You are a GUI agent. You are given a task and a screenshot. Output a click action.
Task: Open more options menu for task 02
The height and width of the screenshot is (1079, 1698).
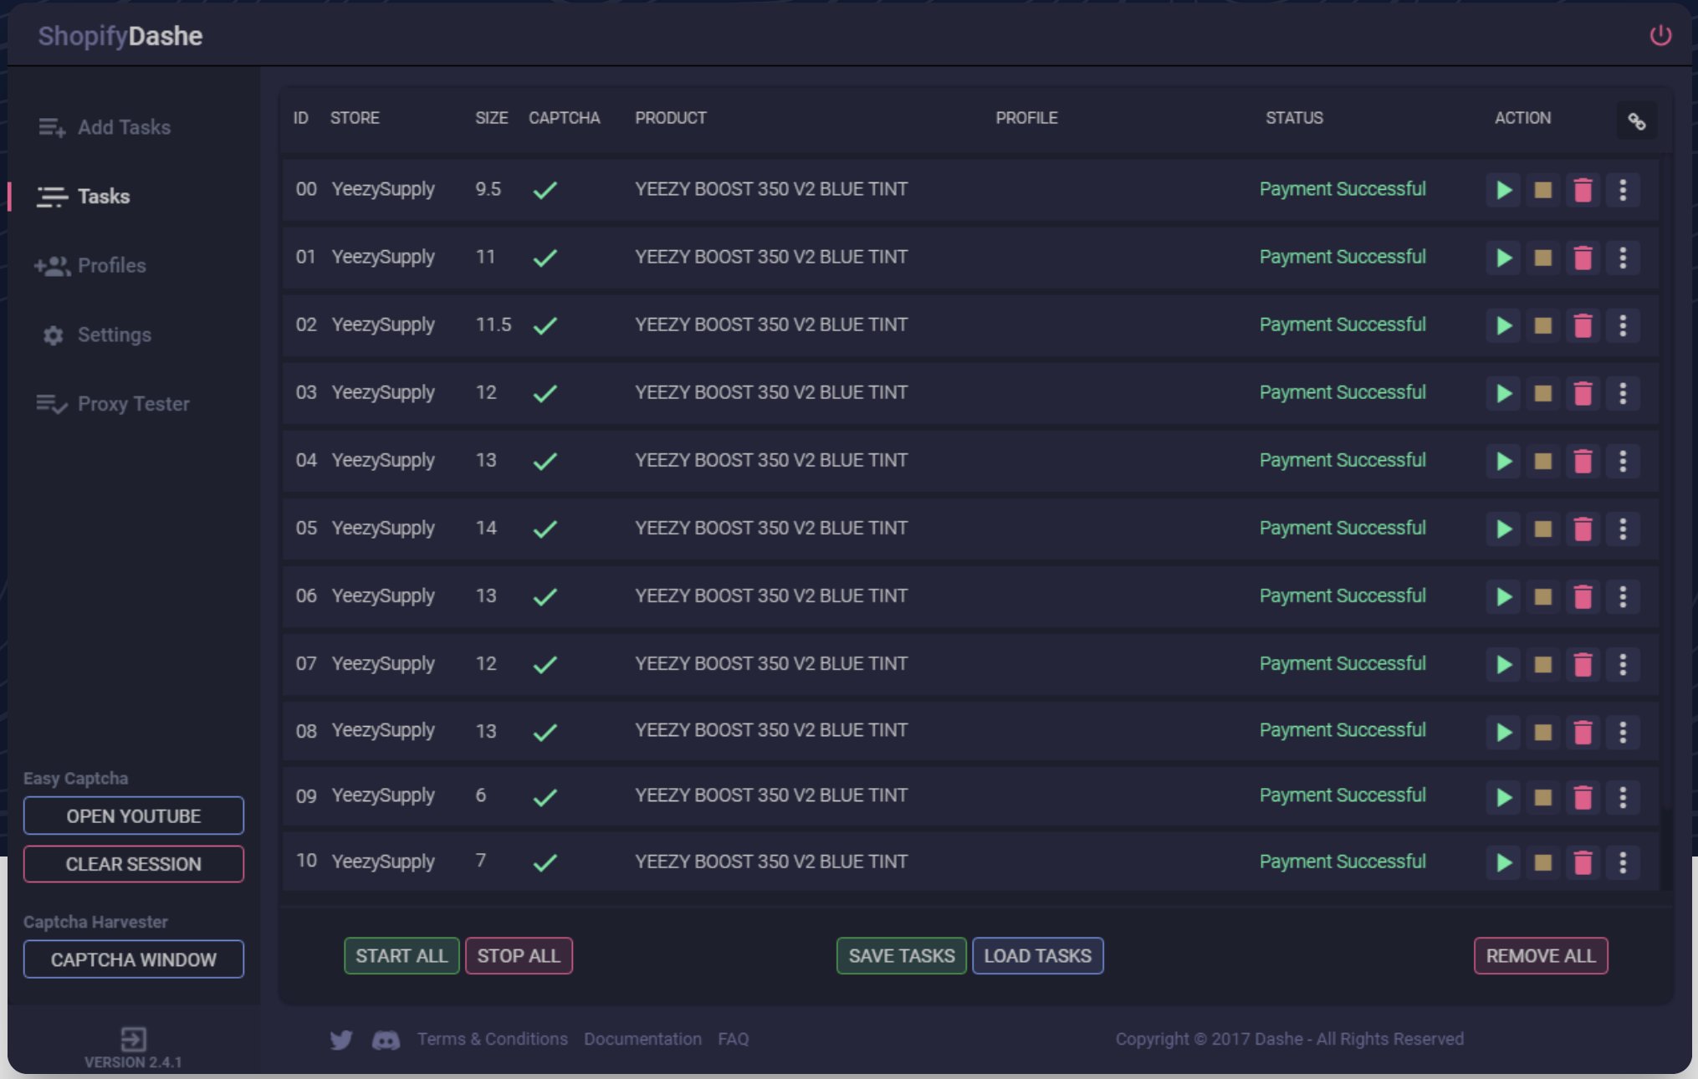click(1623, 325)
